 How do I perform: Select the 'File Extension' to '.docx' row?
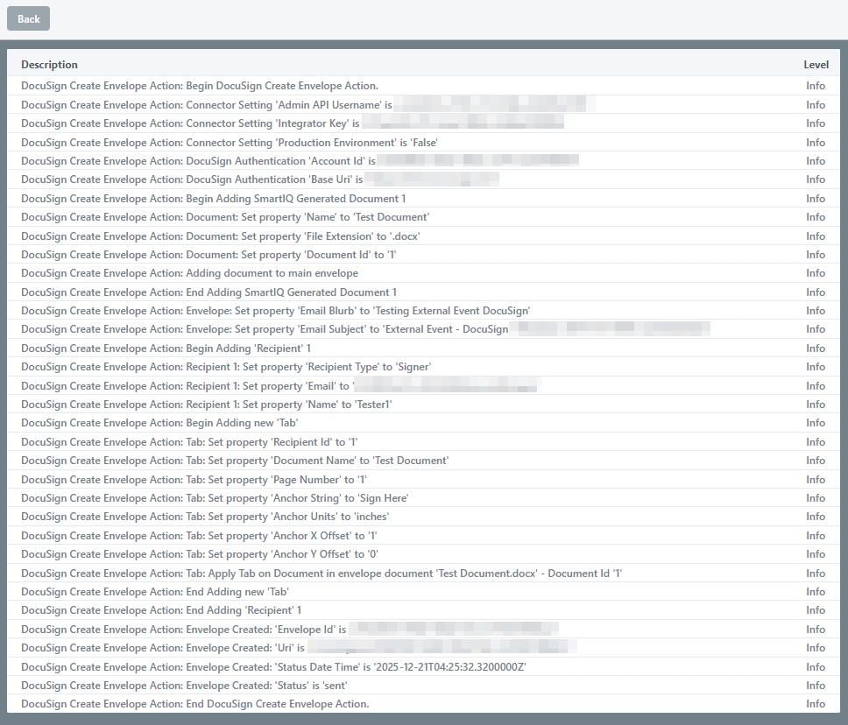(x=423, y=236)
